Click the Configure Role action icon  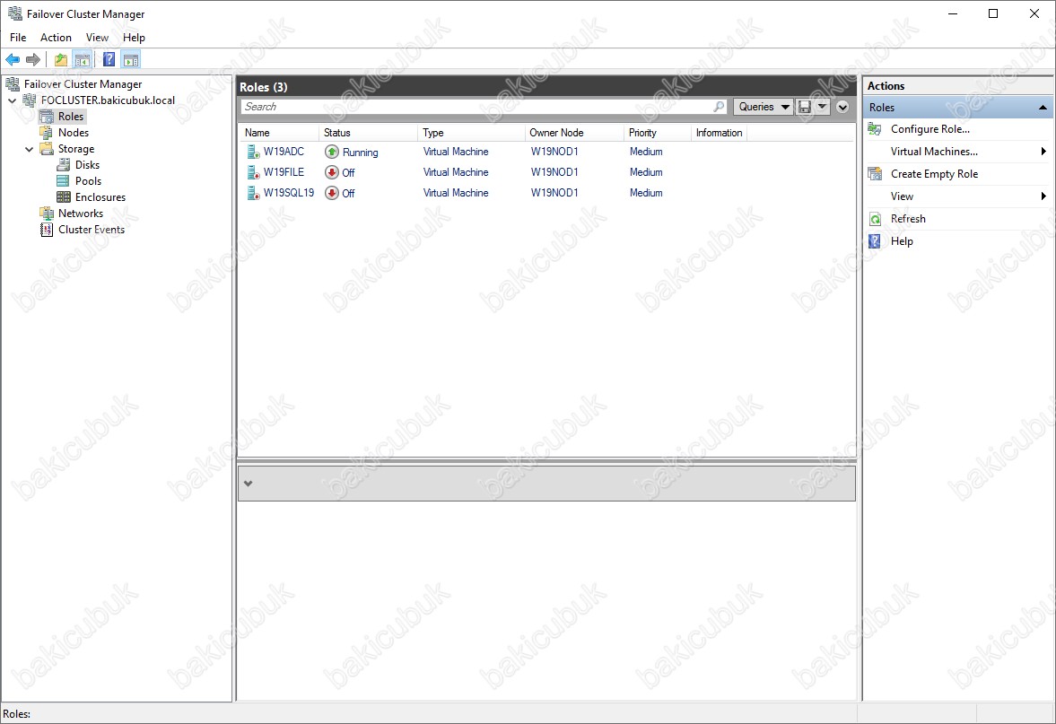875,129
